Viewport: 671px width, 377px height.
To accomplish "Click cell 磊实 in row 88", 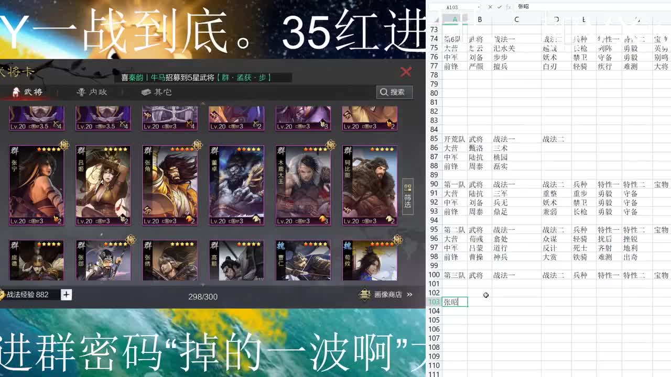I will 516,167.
